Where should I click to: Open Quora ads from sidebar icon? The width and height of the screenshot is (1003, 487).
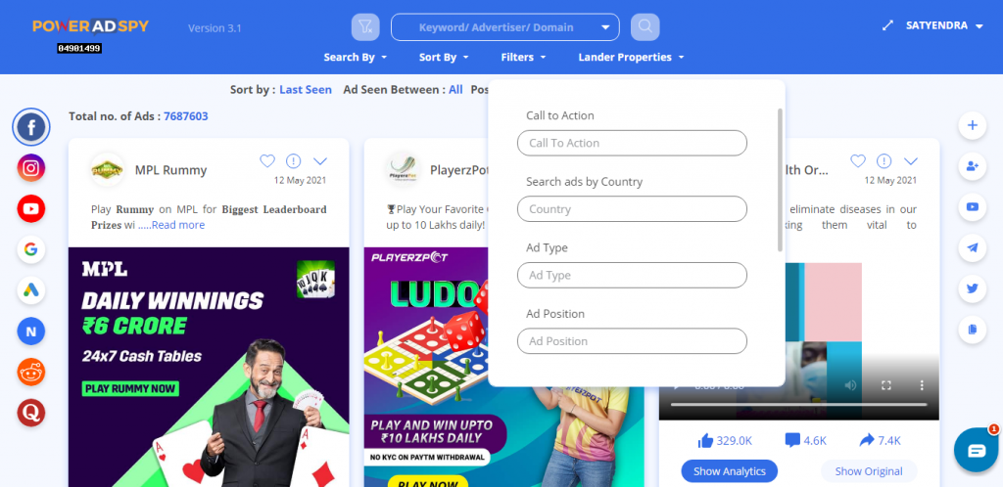coord(30,413)
